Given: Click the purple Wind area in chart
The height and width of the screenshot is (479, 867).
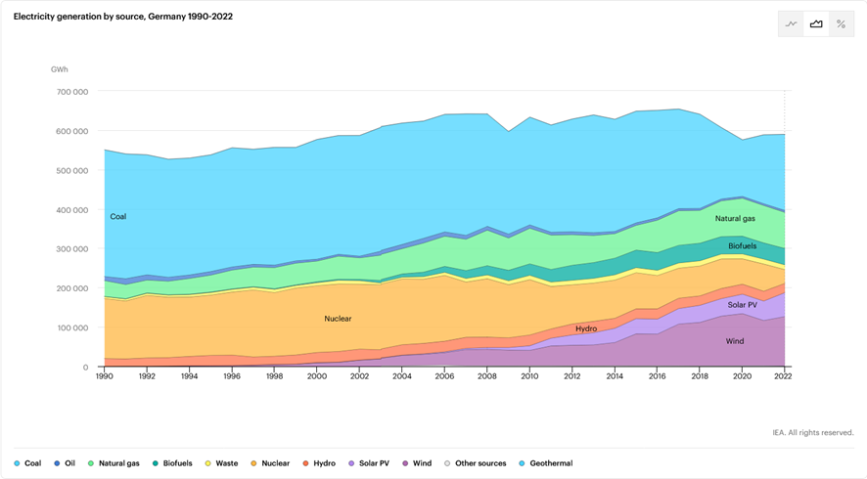Looking at the screenshot, I should (734, 341).
